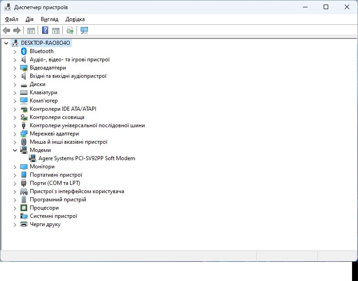Toggle the action pane toolbar icon
358x281 pixels.
tap(56, 30)
